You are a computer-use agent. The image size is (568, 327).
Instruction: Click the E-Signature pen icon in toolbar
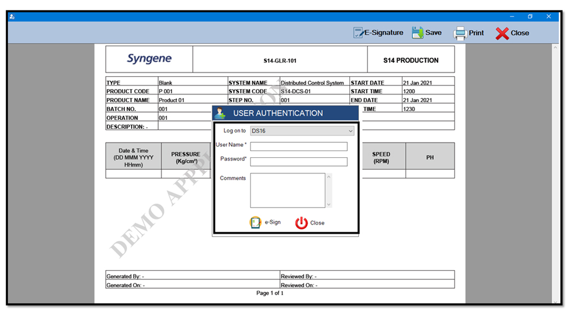pyautogui.click(x=358, y=33)
